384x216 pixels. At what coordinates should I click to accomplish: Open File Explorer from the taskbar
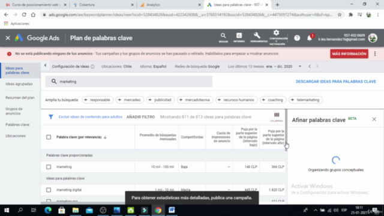tap(76, 210)
